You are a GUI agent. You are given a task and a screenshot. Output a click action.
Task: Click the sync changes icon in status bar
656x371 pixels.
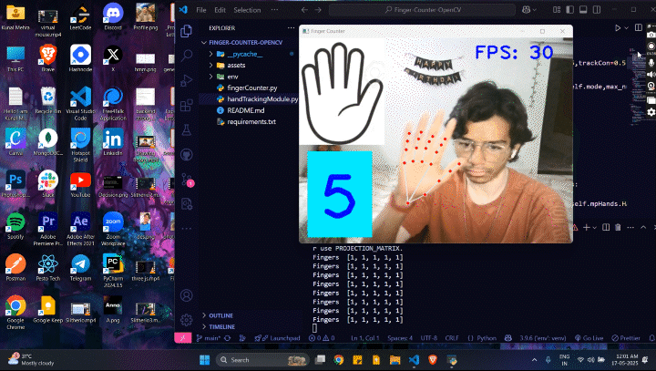(227, 338)
